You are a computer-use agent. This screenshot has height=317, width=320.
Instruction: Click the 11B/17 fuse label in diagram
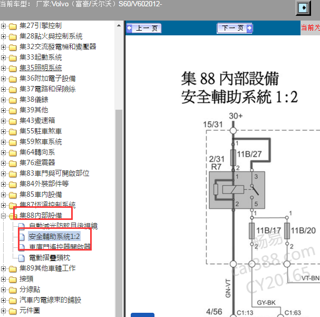coord(268,230)
